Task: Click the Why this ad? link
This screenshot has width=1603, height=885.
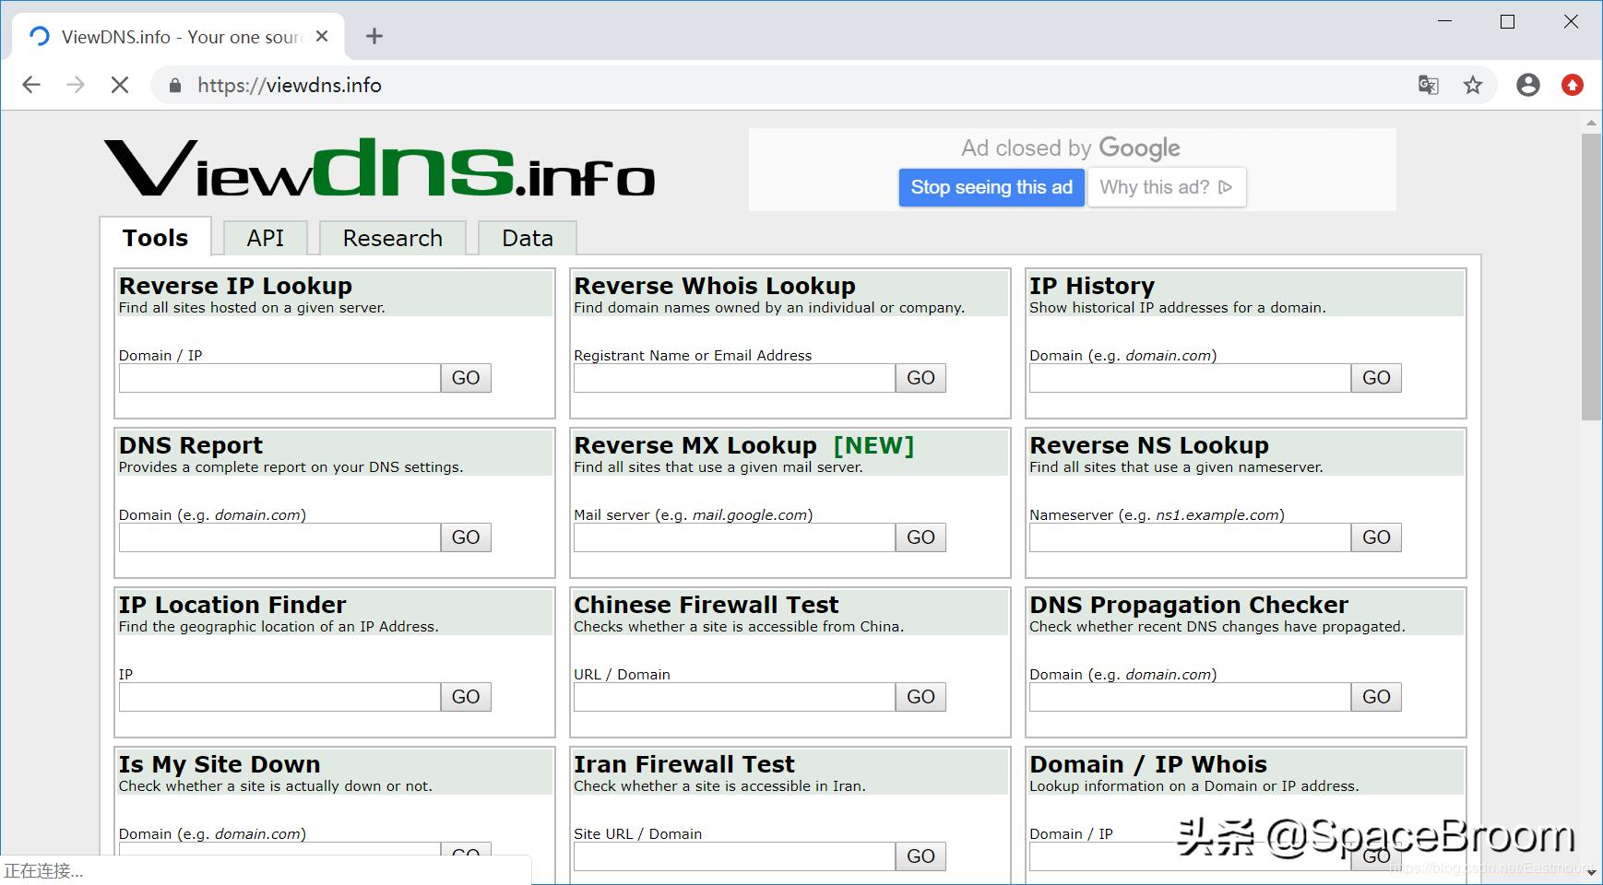Action: (1166, 187)
